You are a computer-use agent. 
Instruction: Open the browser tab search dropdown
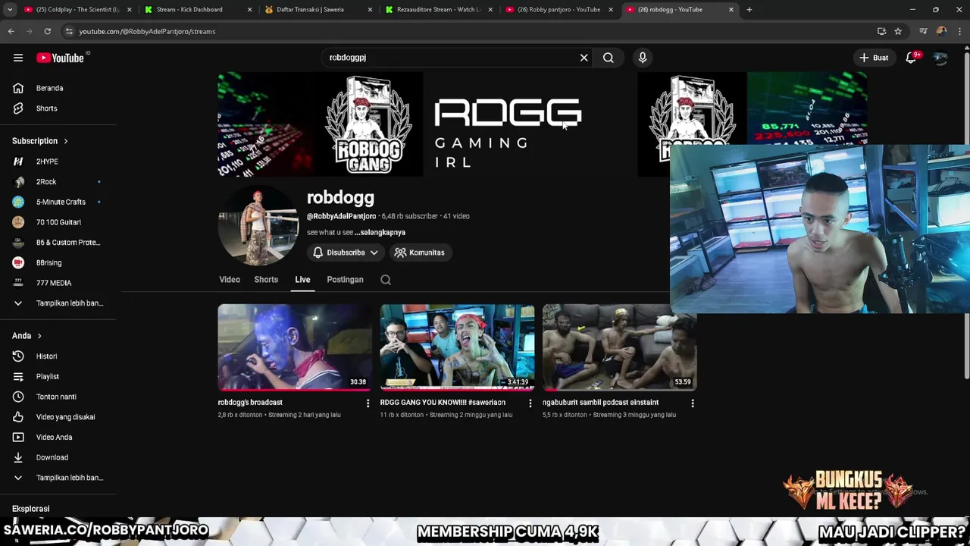(x=10, y=10)
